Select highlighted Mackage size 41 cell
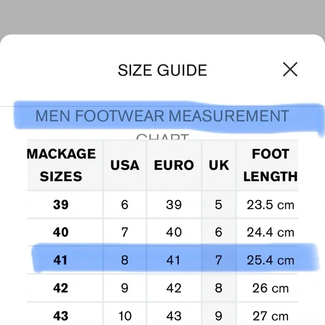The width and height of the screenshot is (325, 325). pyautogui.click(x=61, y=260)
